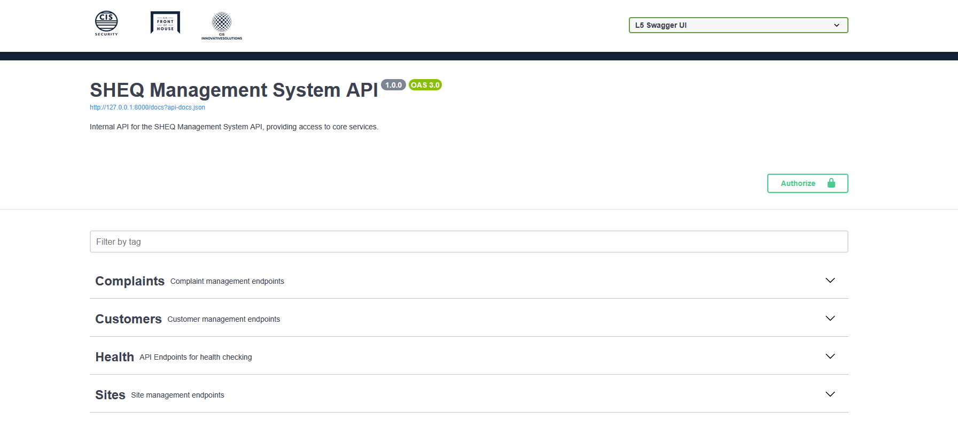
Task: Expand Customers using its chevron arrow
Action: [830, 319]
